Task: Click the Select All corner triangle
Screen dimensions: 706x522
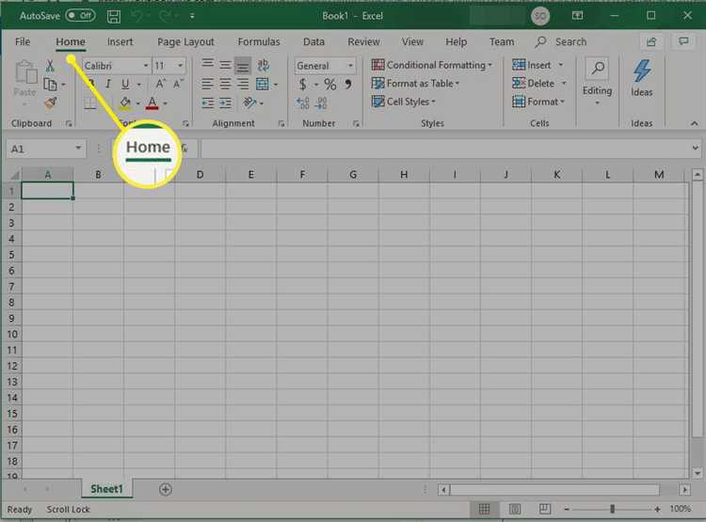Action: [14, 175]
